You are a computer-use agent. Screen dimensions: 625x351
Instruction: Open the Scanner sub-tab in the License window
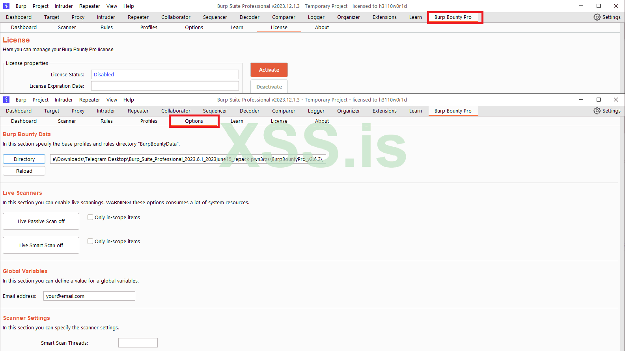pyautogui.click(x=67, y=27)
